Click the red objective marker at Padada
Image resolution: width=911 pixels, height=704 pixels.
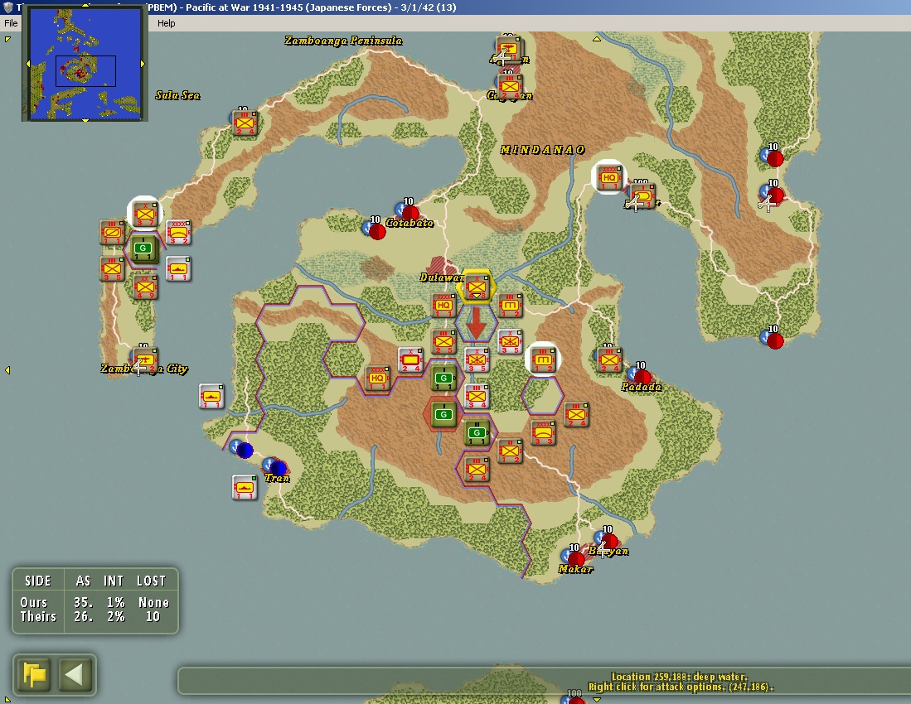(x=642, y=377)
